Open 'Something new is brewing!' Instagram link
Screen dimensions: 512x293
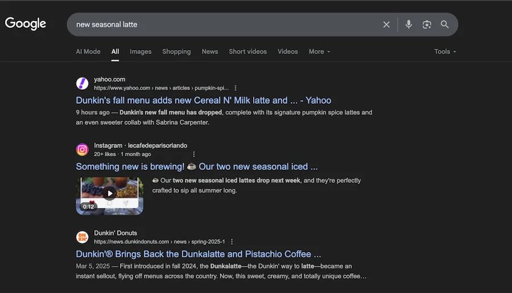[x=197, y=166]
